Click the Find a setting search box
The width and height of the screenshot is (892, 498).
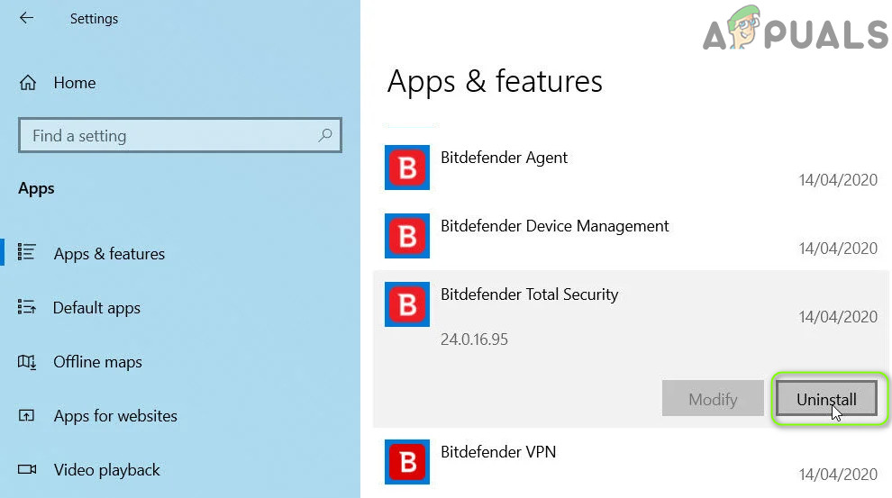point(167,136)
